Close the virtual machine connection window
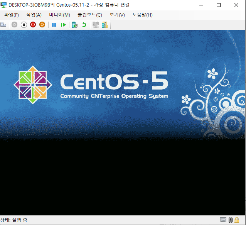The width and height of the screenshot is (246, 225). (236, 5)
